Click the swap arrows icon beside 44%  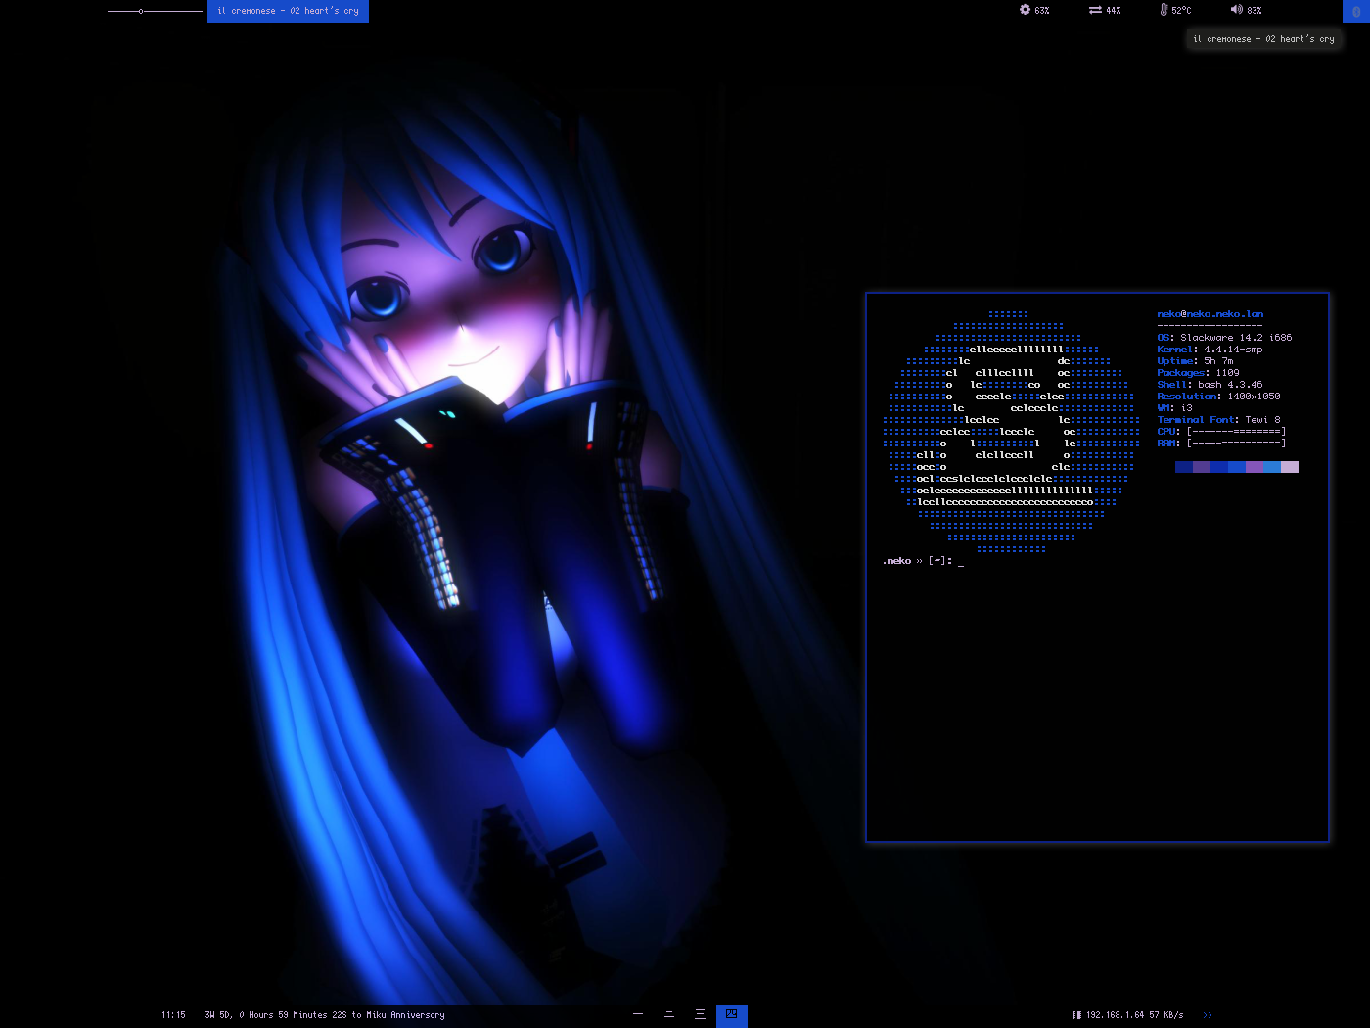(x=1095, y=10)
